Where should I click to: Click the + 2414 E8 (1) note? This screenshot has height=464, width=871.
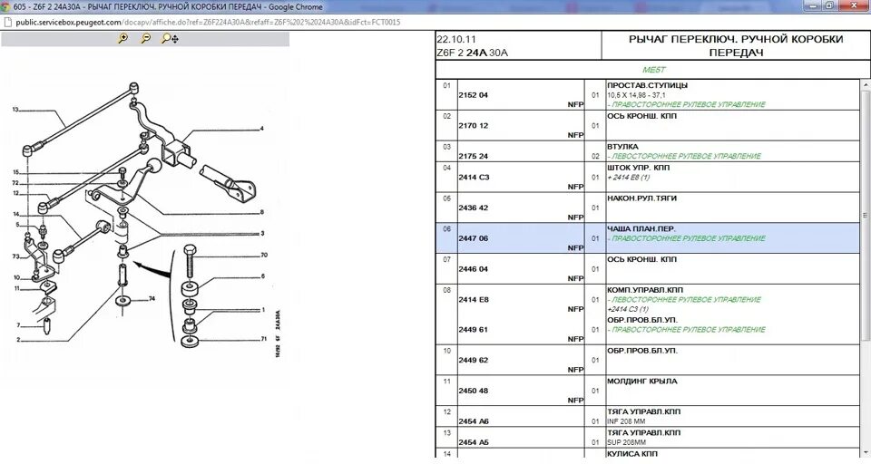[628, 178]
